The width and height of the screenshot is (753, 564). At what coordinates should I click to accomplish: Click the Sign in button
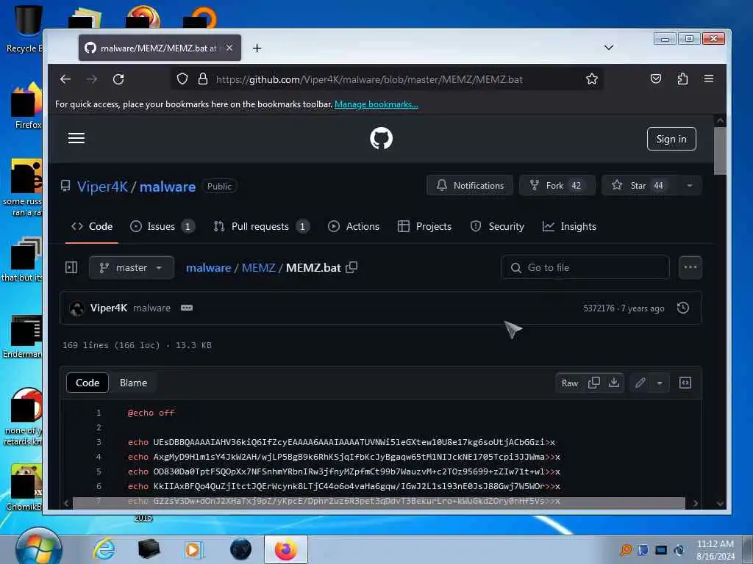coord(671,139)
